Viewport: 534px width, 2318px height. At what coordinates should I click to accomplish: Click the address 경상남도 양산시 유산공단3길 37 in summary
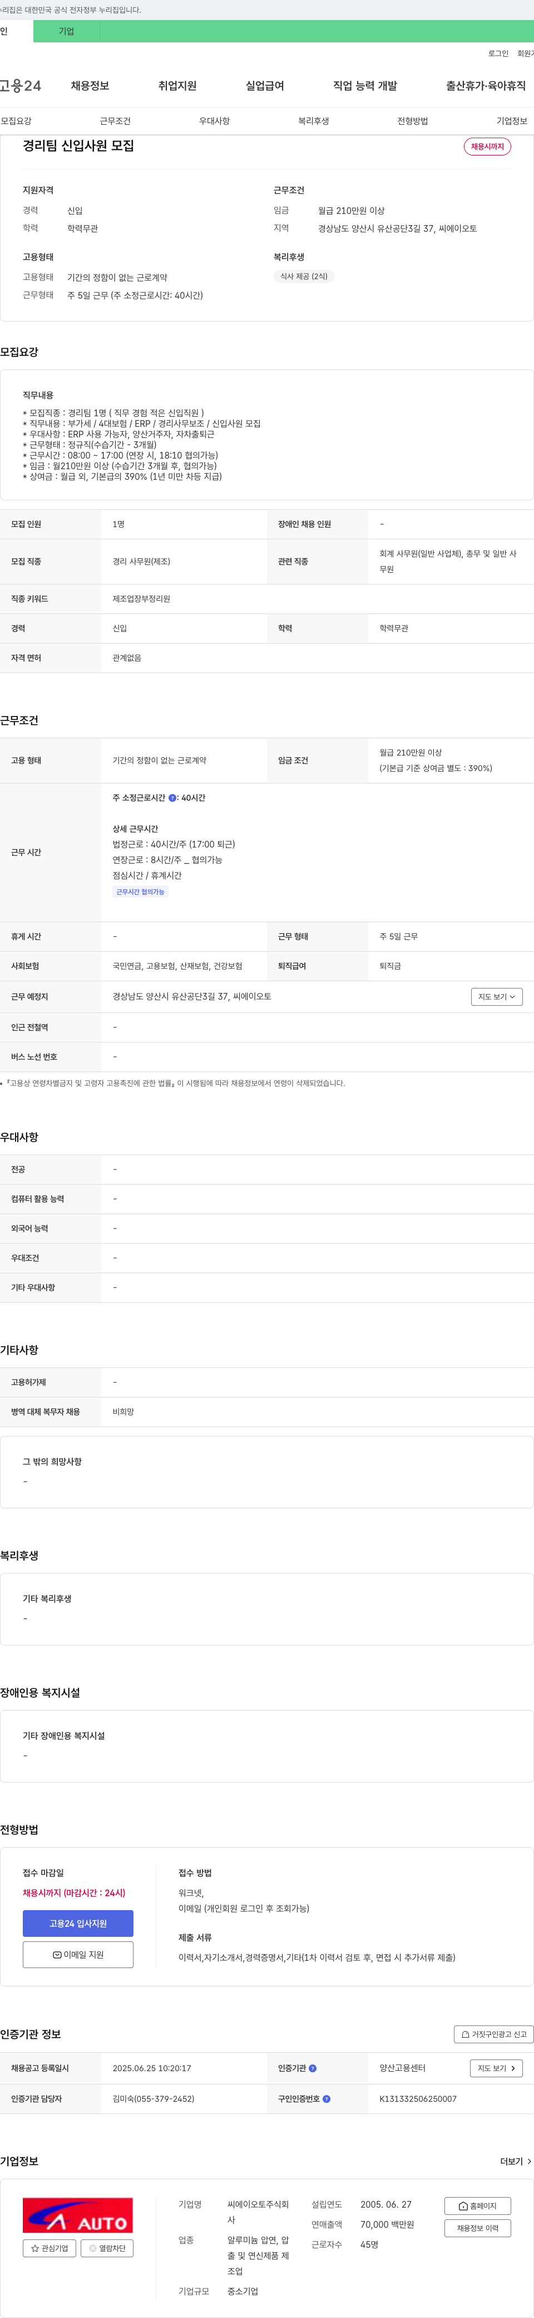397,228
